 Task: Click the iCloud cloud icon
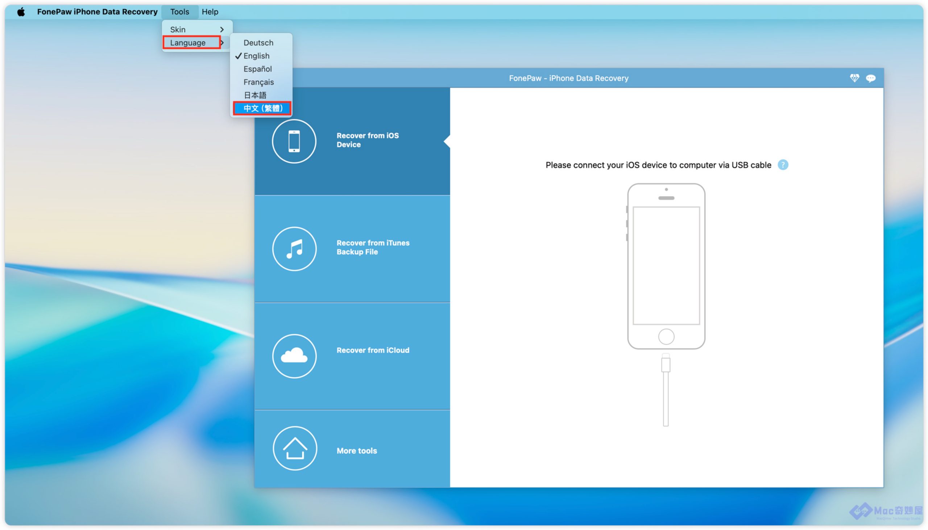pyautogui.click(x=294, y=356)
